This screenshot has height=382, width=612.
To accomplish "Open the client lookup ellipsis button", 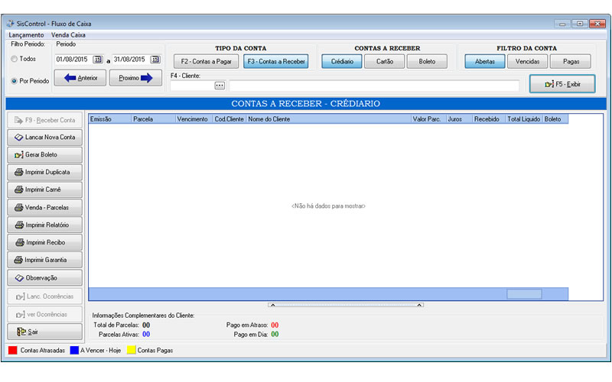I will [220, 85].
